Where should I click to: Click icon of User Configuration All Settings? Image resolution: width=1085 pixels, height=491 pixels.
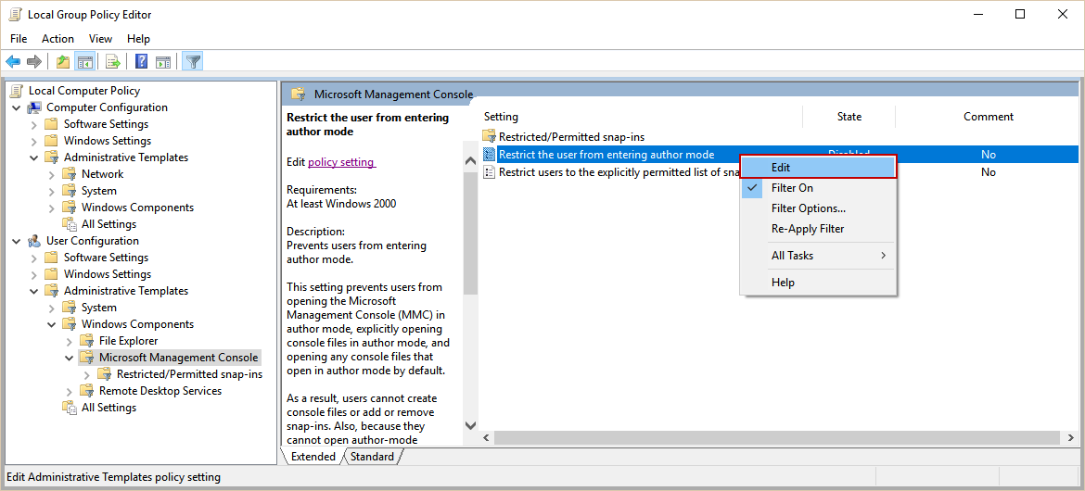point(70,408)
